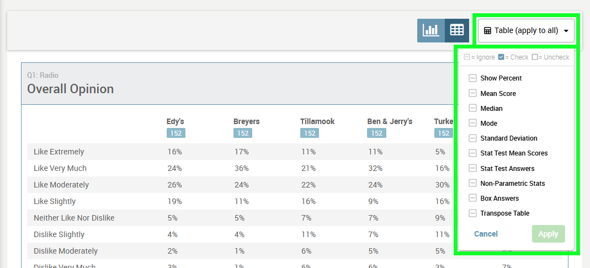This screenshot has width=590, height=268.
Task: Click the 152 badge under Tillamook
Action: (310, 133)
